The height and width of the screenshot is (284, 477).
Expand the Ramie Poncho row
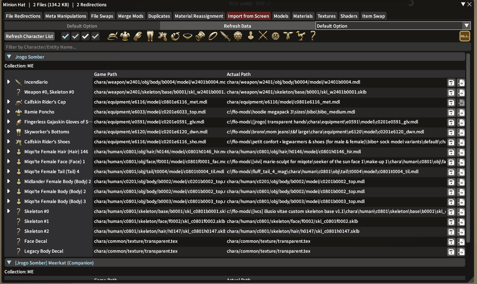[8, 112]
